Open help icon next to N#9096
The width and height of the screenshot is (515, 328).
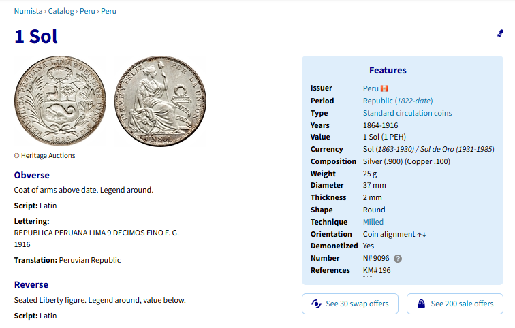398,259
